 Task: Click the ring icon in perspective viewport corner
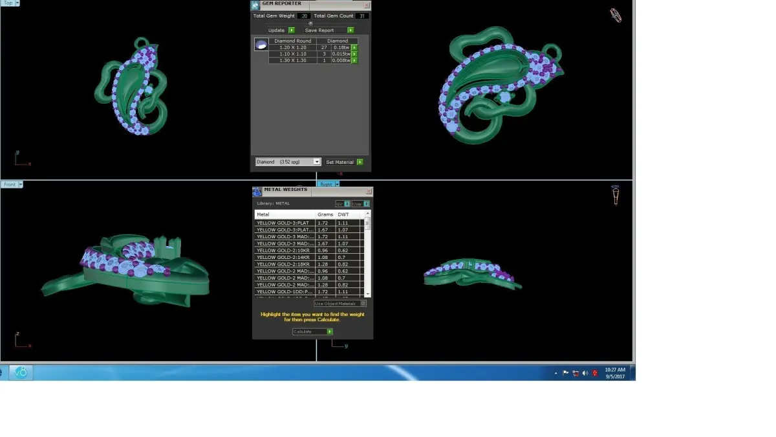pyautogui.click(x=616, y=15)
